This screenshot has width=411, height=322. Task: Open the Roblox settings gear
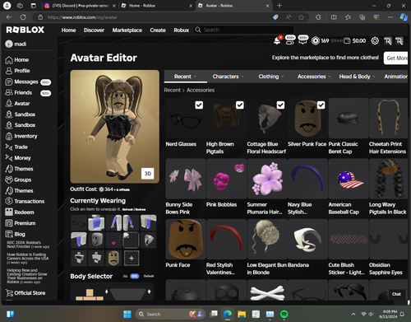coord(375,41)
